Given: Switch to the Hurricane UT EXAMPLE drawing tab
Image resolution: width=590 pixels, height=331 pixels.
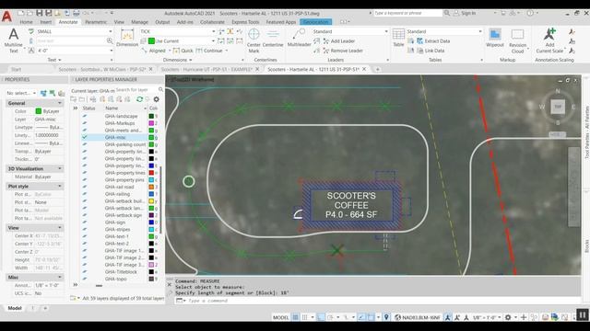Looking at the screenshot, I should point(206,70).
